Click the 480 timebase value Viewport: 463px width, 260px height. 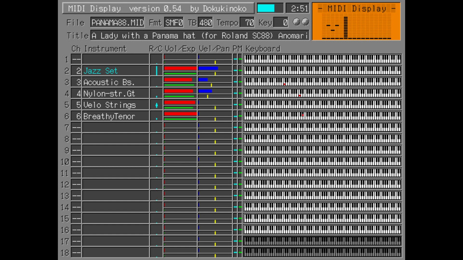pos(205,23)
